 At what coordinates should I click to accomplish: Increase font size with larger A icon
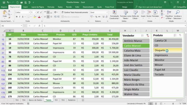pos(38,12)
